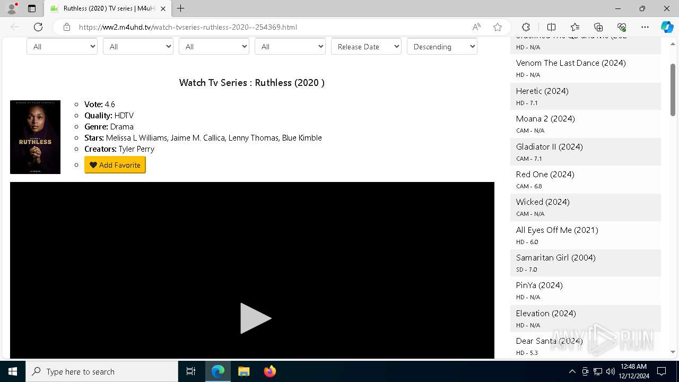View site information lock icon
This screenshot has height=382, width=679.
[67, 27]
